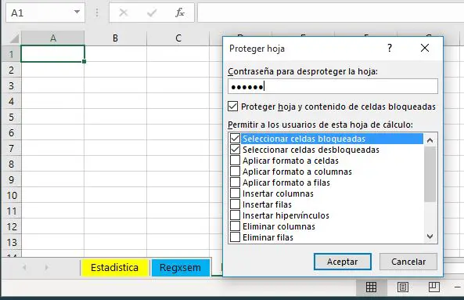
Task: Select column C header
Action: pos(178,38)
